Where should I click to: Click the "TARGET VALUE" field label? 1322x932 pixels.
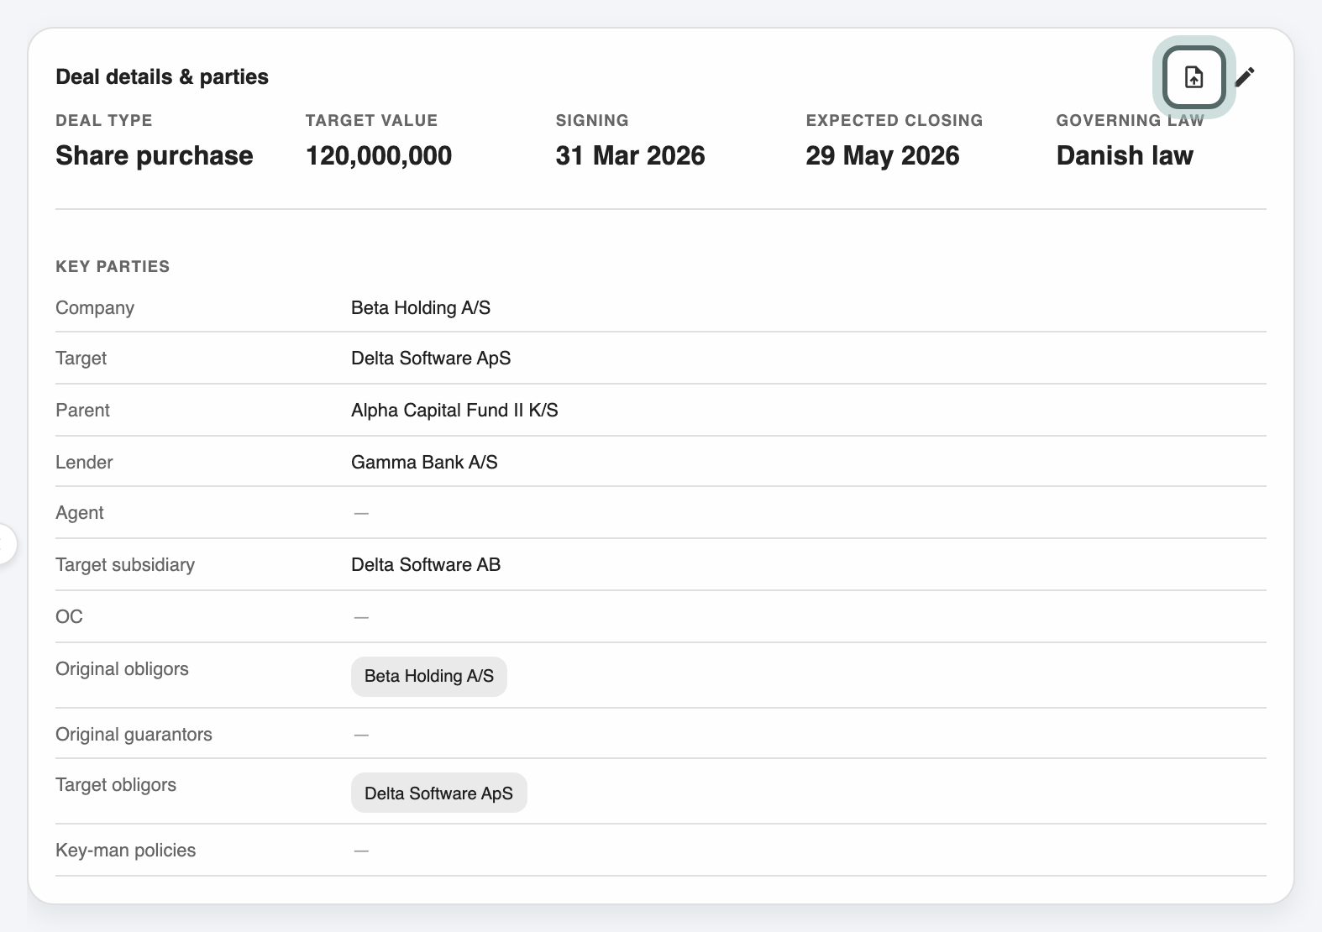(371, 121)
